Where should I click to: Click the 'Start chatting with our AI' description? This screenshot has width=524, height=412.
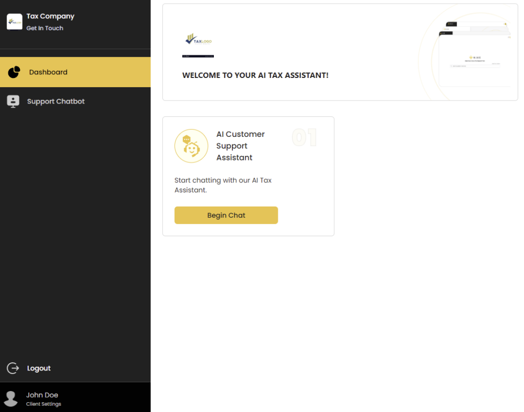223,185
